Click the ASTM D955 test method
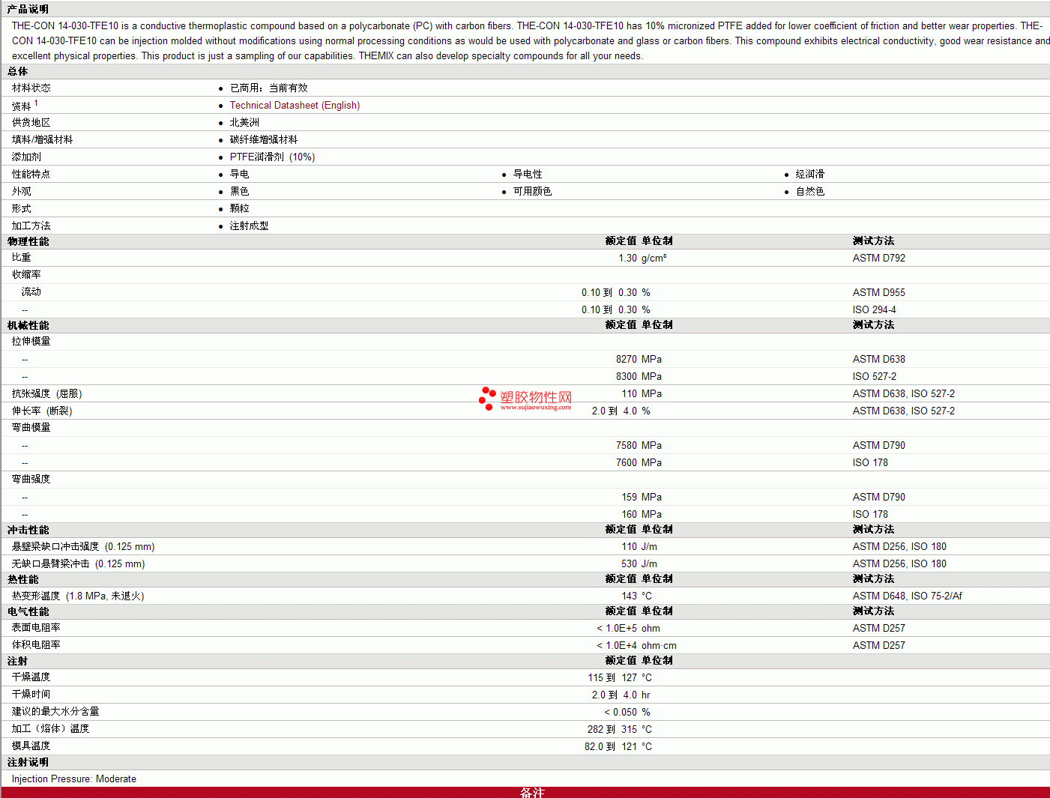 (878, 293)
